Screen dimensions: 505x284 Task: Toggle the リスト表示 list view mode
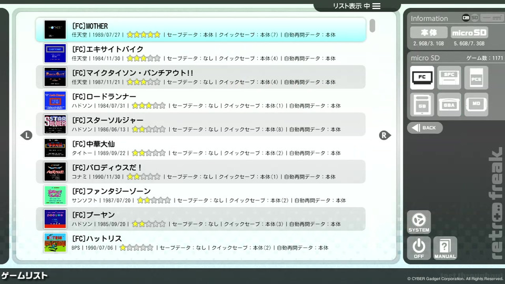pos(357,6)
